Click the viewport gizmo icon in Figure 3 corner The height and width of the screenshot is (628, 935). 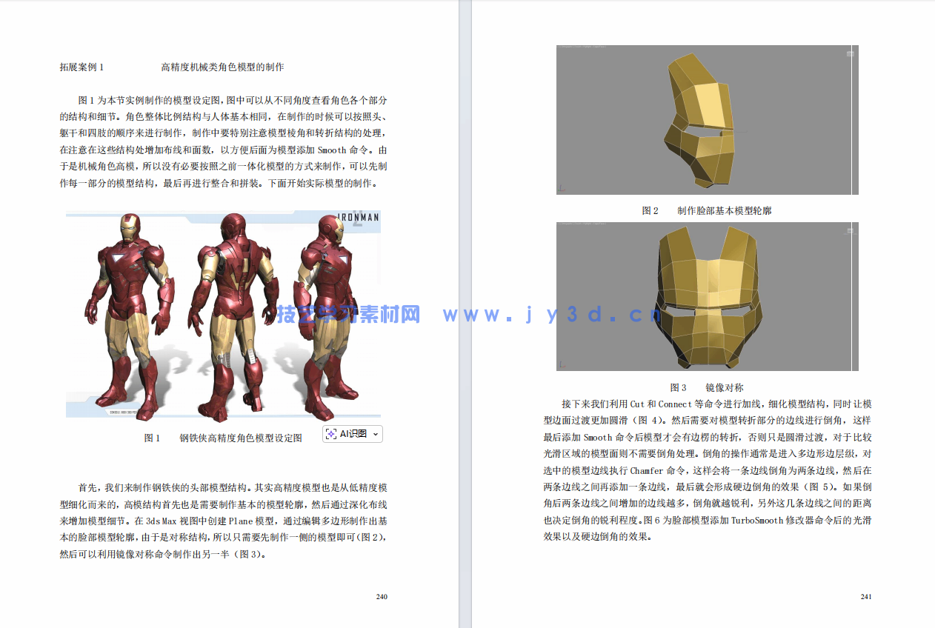point(849,229)
